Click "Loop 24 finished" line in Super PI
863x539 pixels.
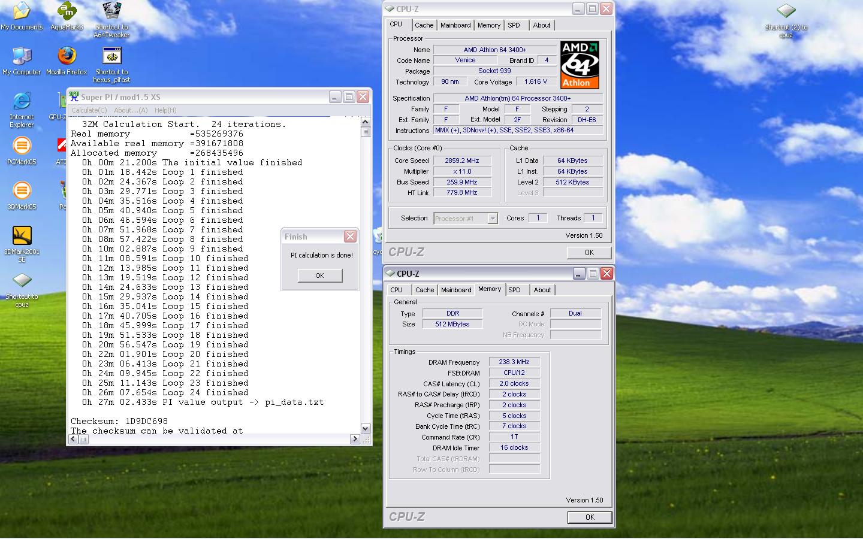tap(165, 393)
